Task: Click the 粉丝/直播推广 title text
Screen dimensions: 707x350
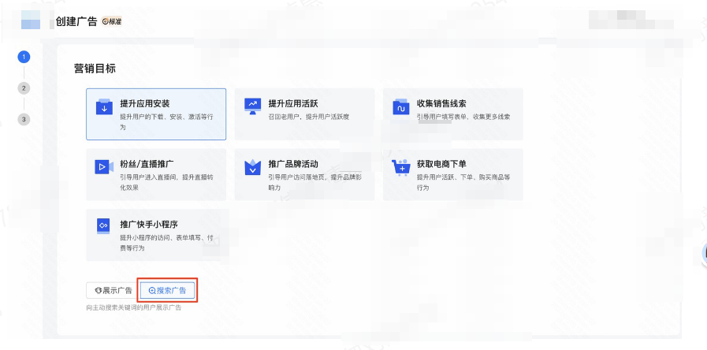Action: pos(145,164)
